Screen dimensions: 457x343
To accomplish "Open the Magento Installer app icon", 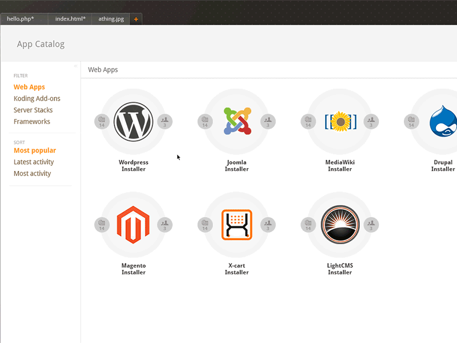I will (133, 225).
